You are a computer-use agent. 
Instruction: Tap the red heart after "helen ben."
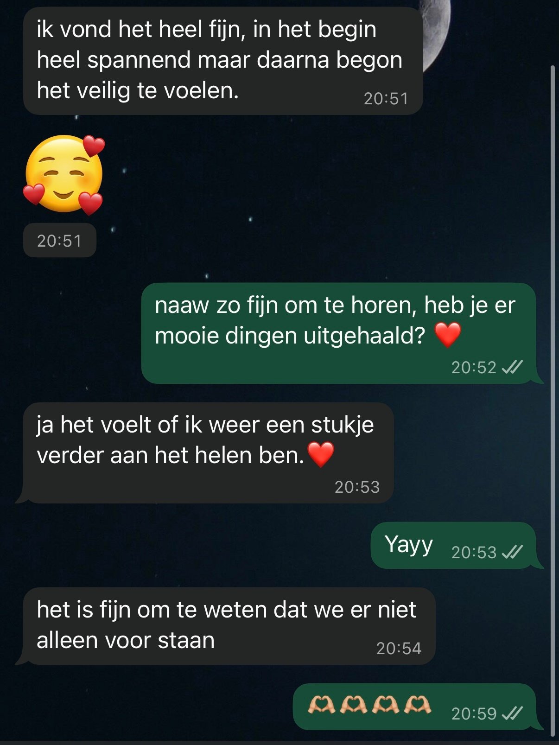coord(321,454)
